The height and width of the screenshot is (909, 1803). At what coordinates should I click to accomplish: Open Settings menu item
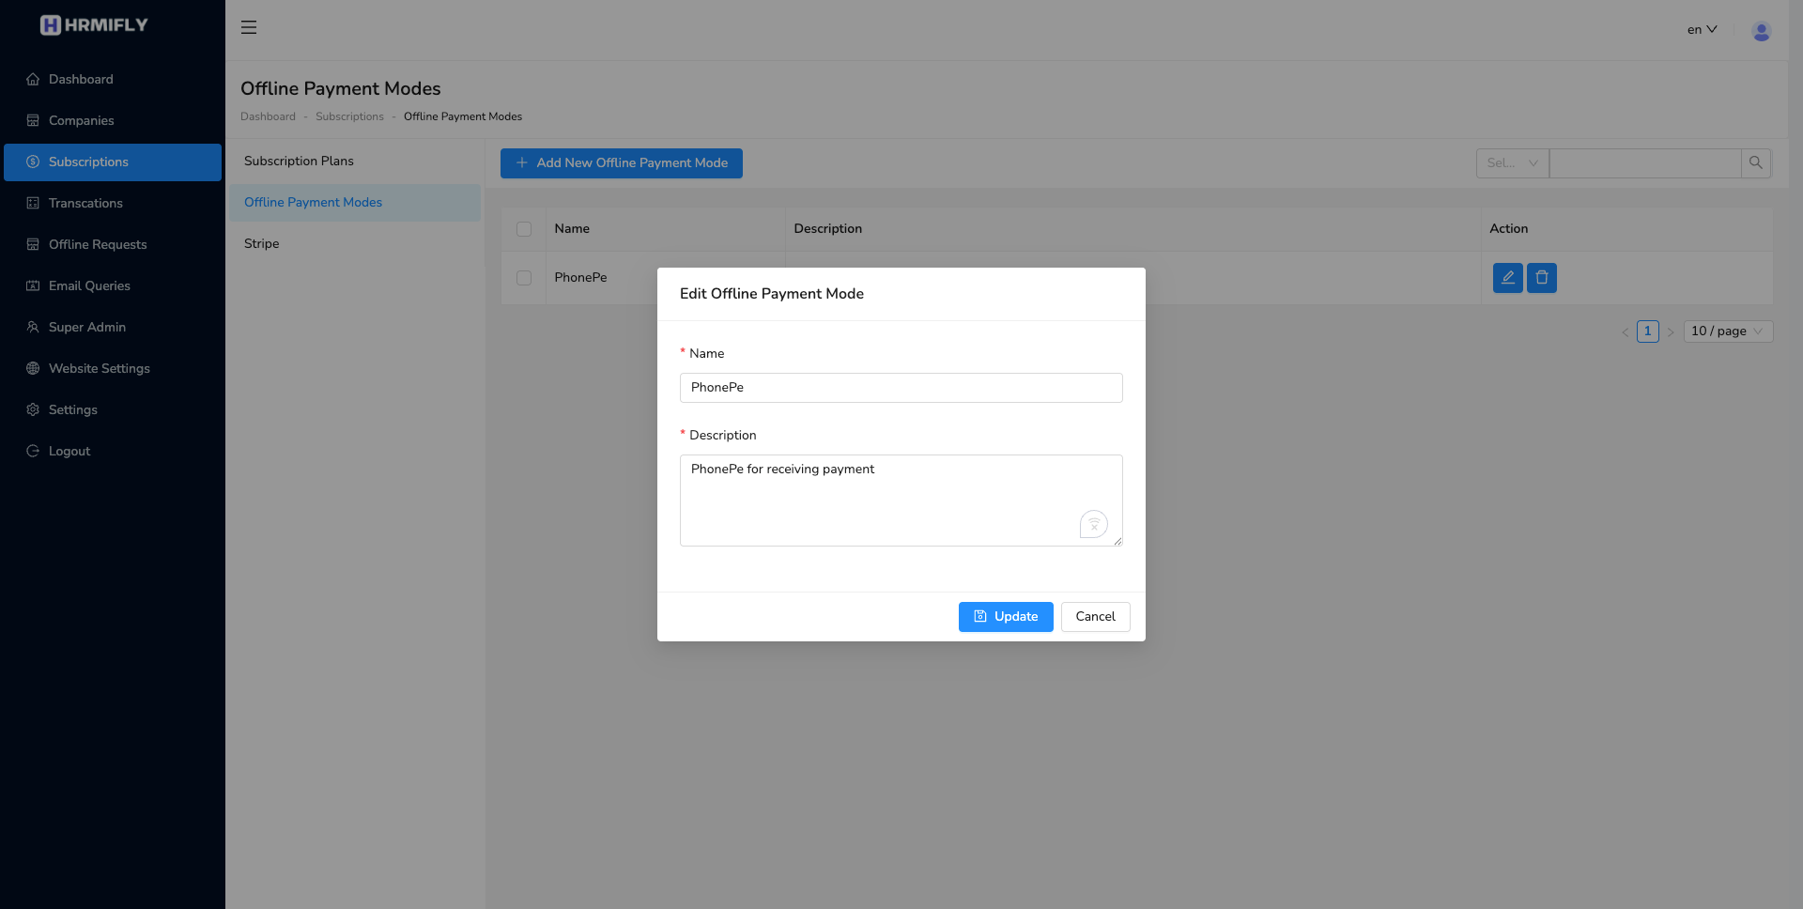pyautogui.click(x=113, y=409)
